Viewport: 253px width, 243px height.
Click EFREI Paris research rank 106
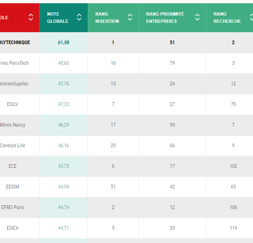click(x=233, y=207)
